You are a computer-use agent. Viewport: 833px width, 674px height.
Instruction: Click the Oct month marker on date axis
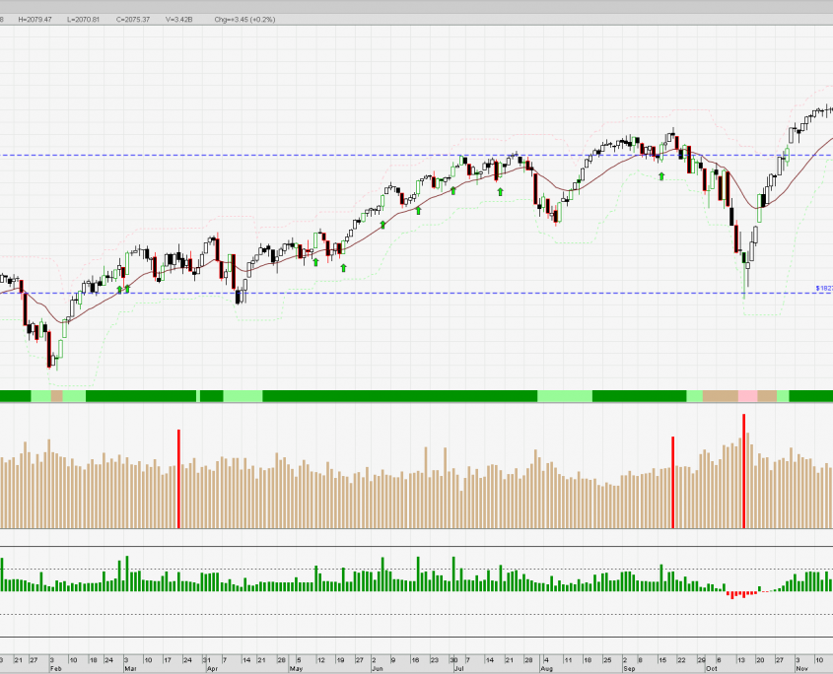click(x=710, y=668)
